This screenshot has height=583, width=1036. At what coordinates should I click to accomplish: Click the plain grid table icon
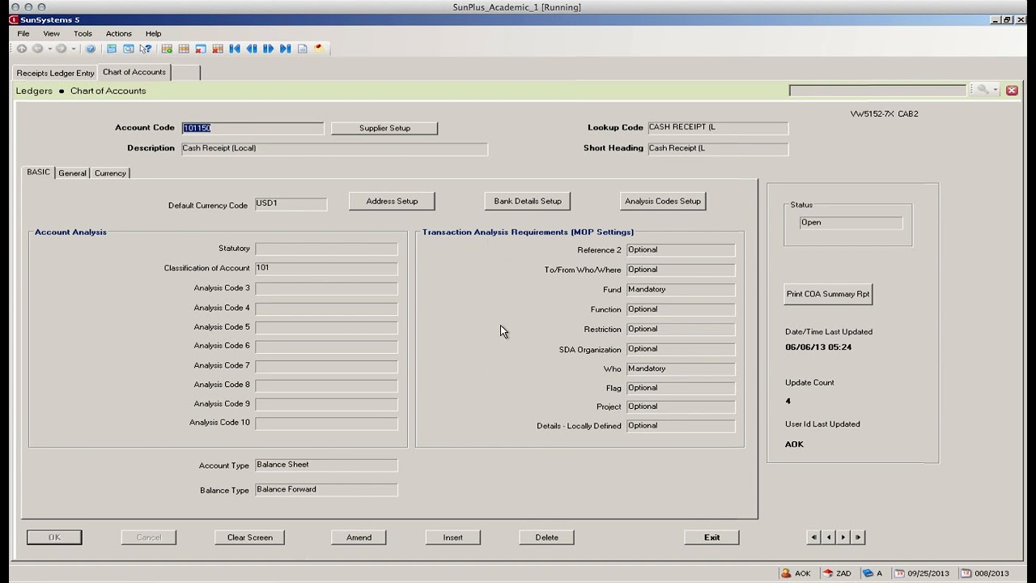click(x=184, y=49)
